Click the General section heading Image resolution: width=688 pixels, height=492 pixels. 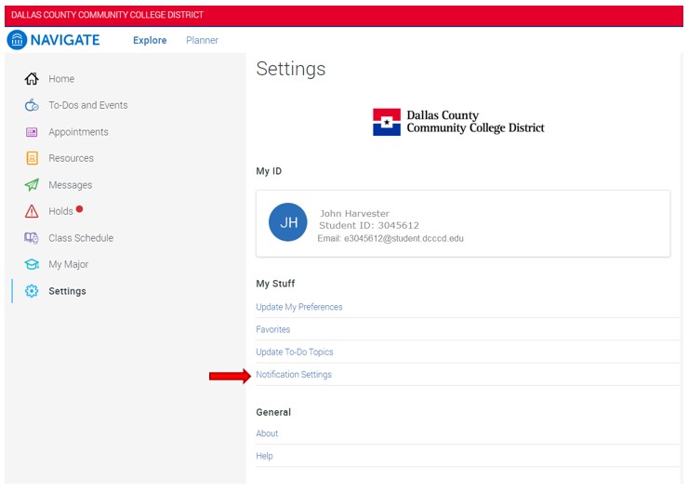[273, 412]
